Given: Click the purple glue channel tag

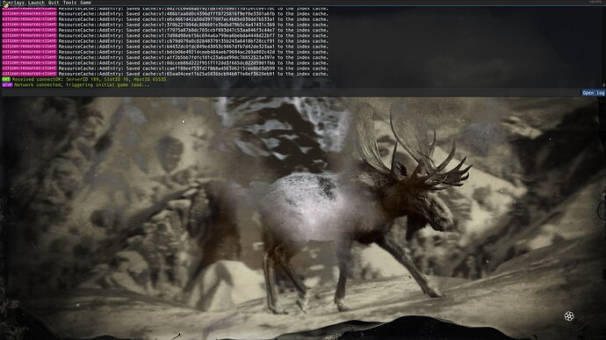Looking at the screenshot, I should click(x=7, y=84).
